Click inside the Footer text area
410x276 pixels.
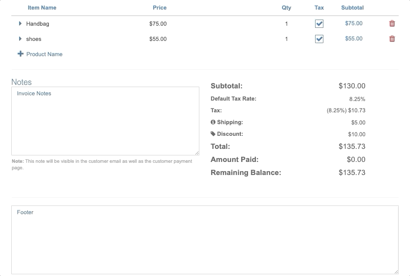(205, 239)
